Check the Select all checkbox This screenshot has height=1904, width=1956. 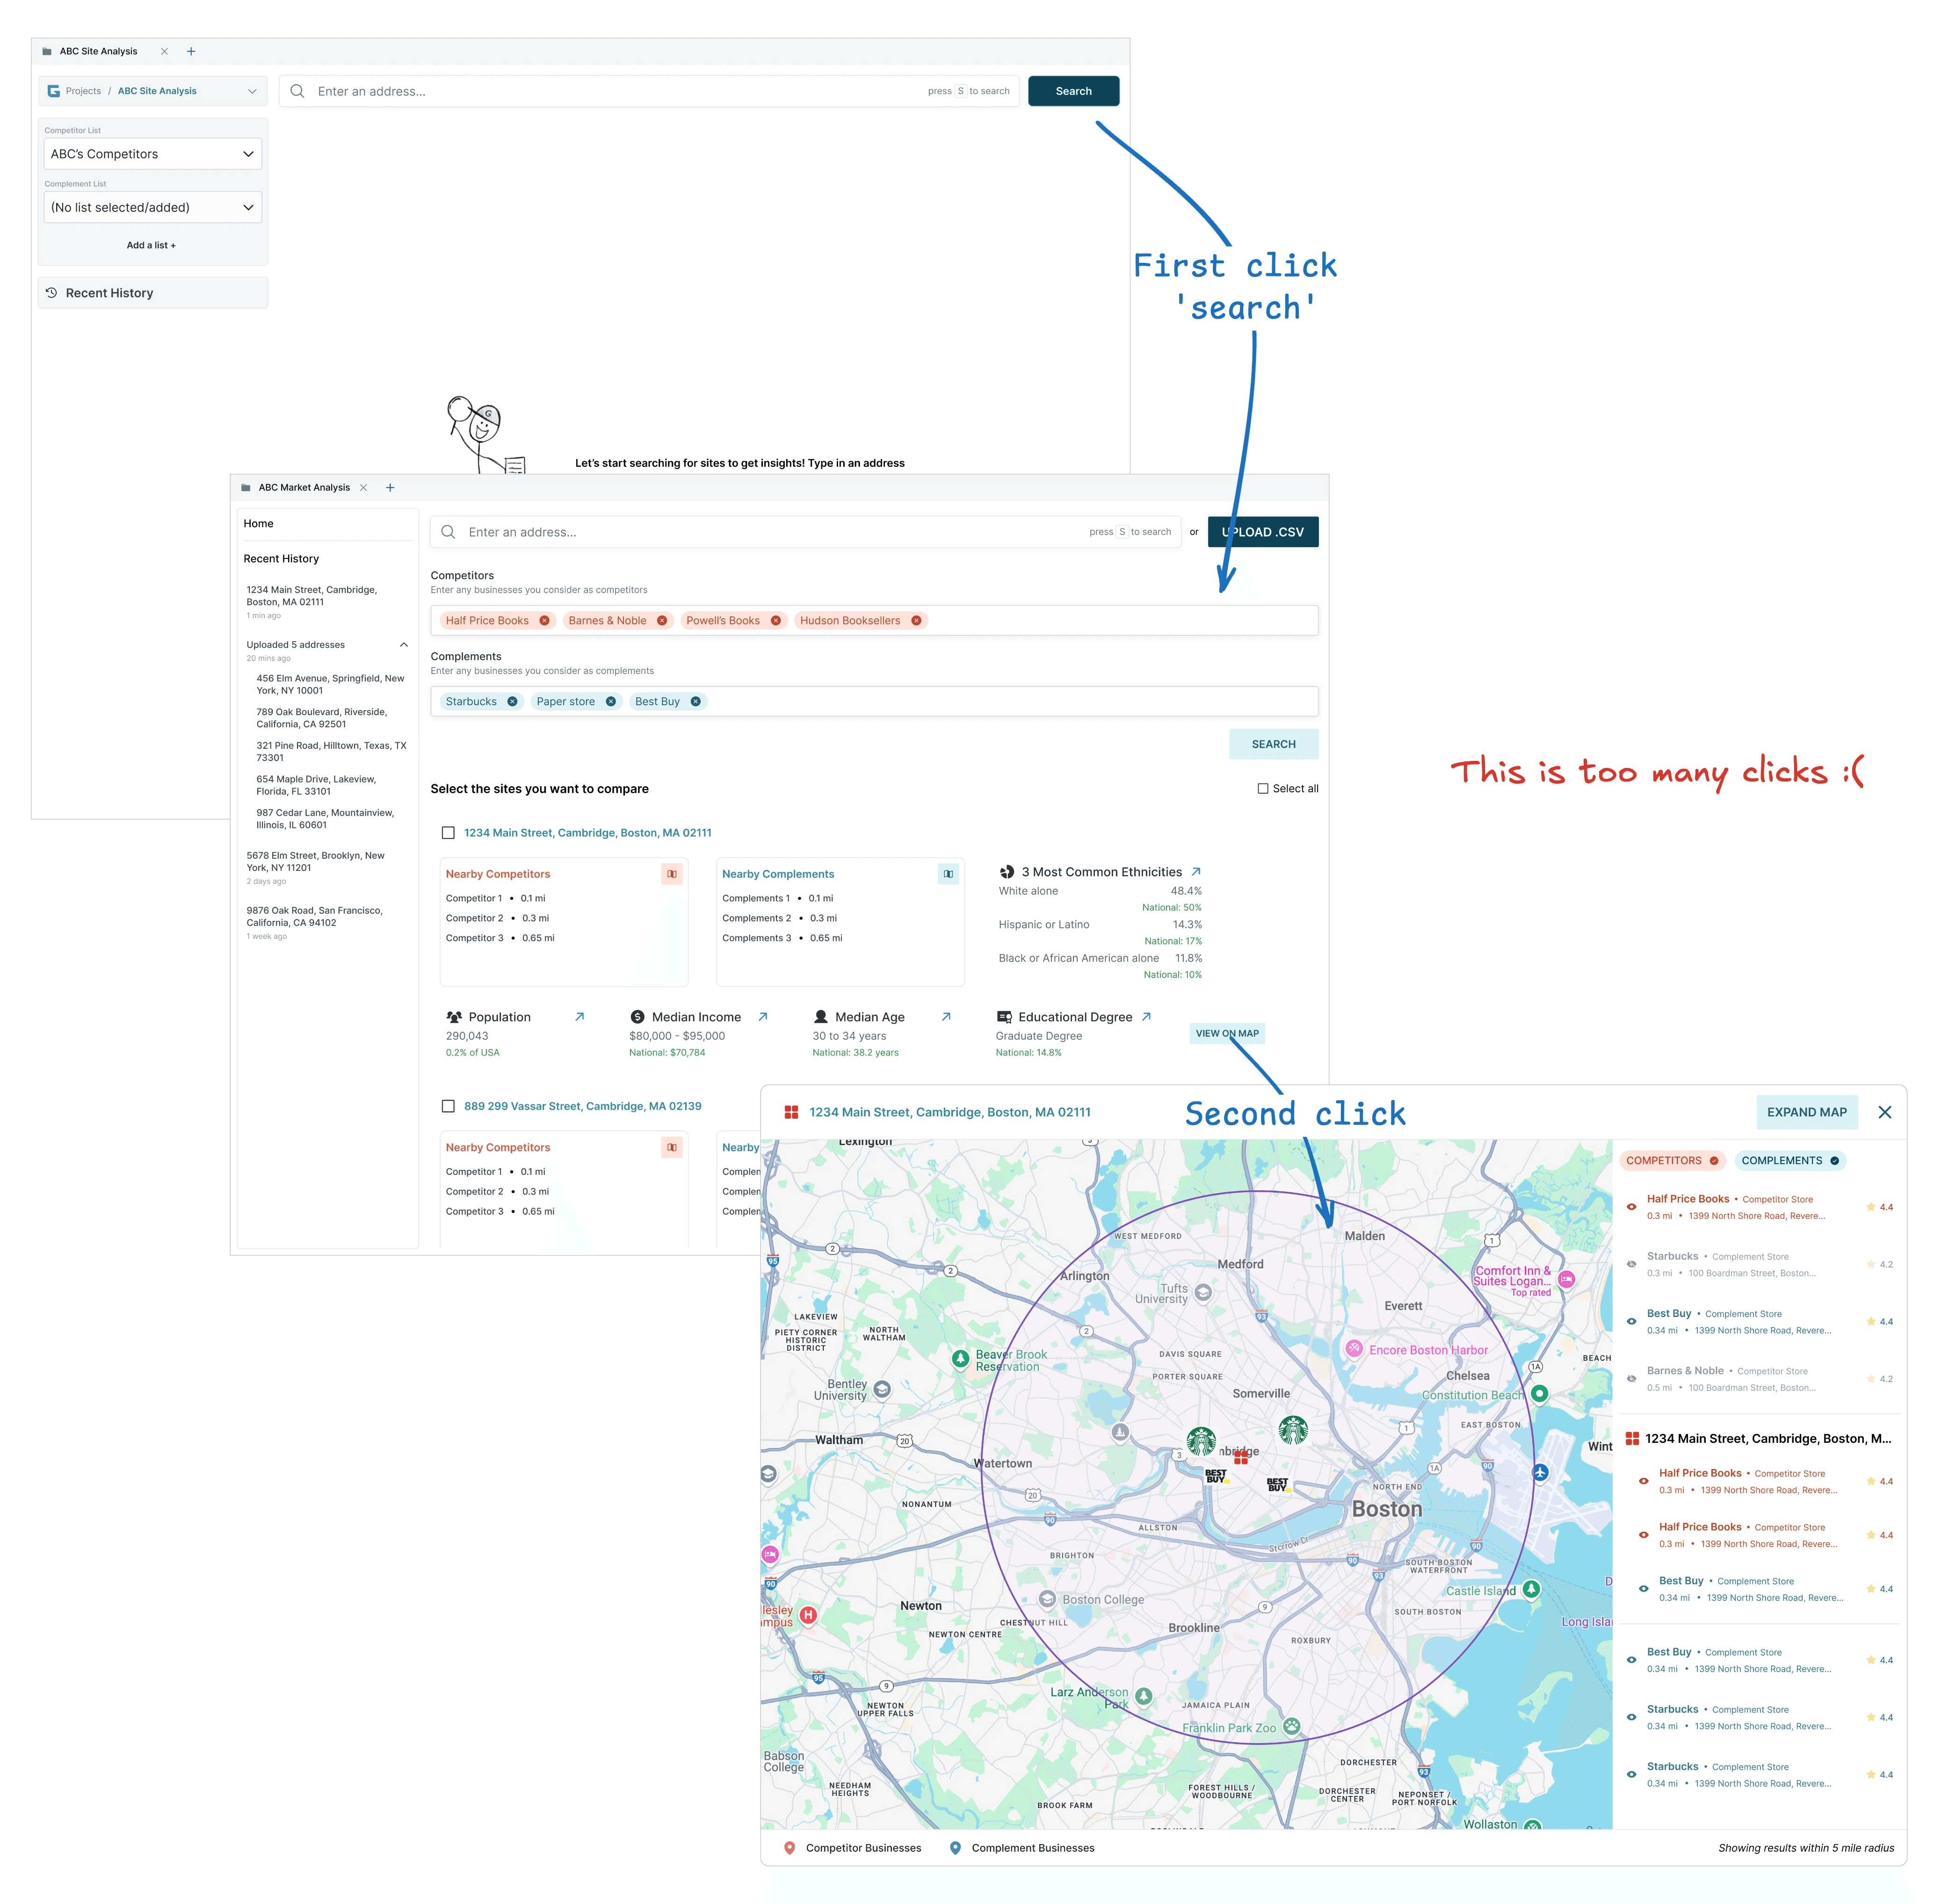[x=1262, y=789]
